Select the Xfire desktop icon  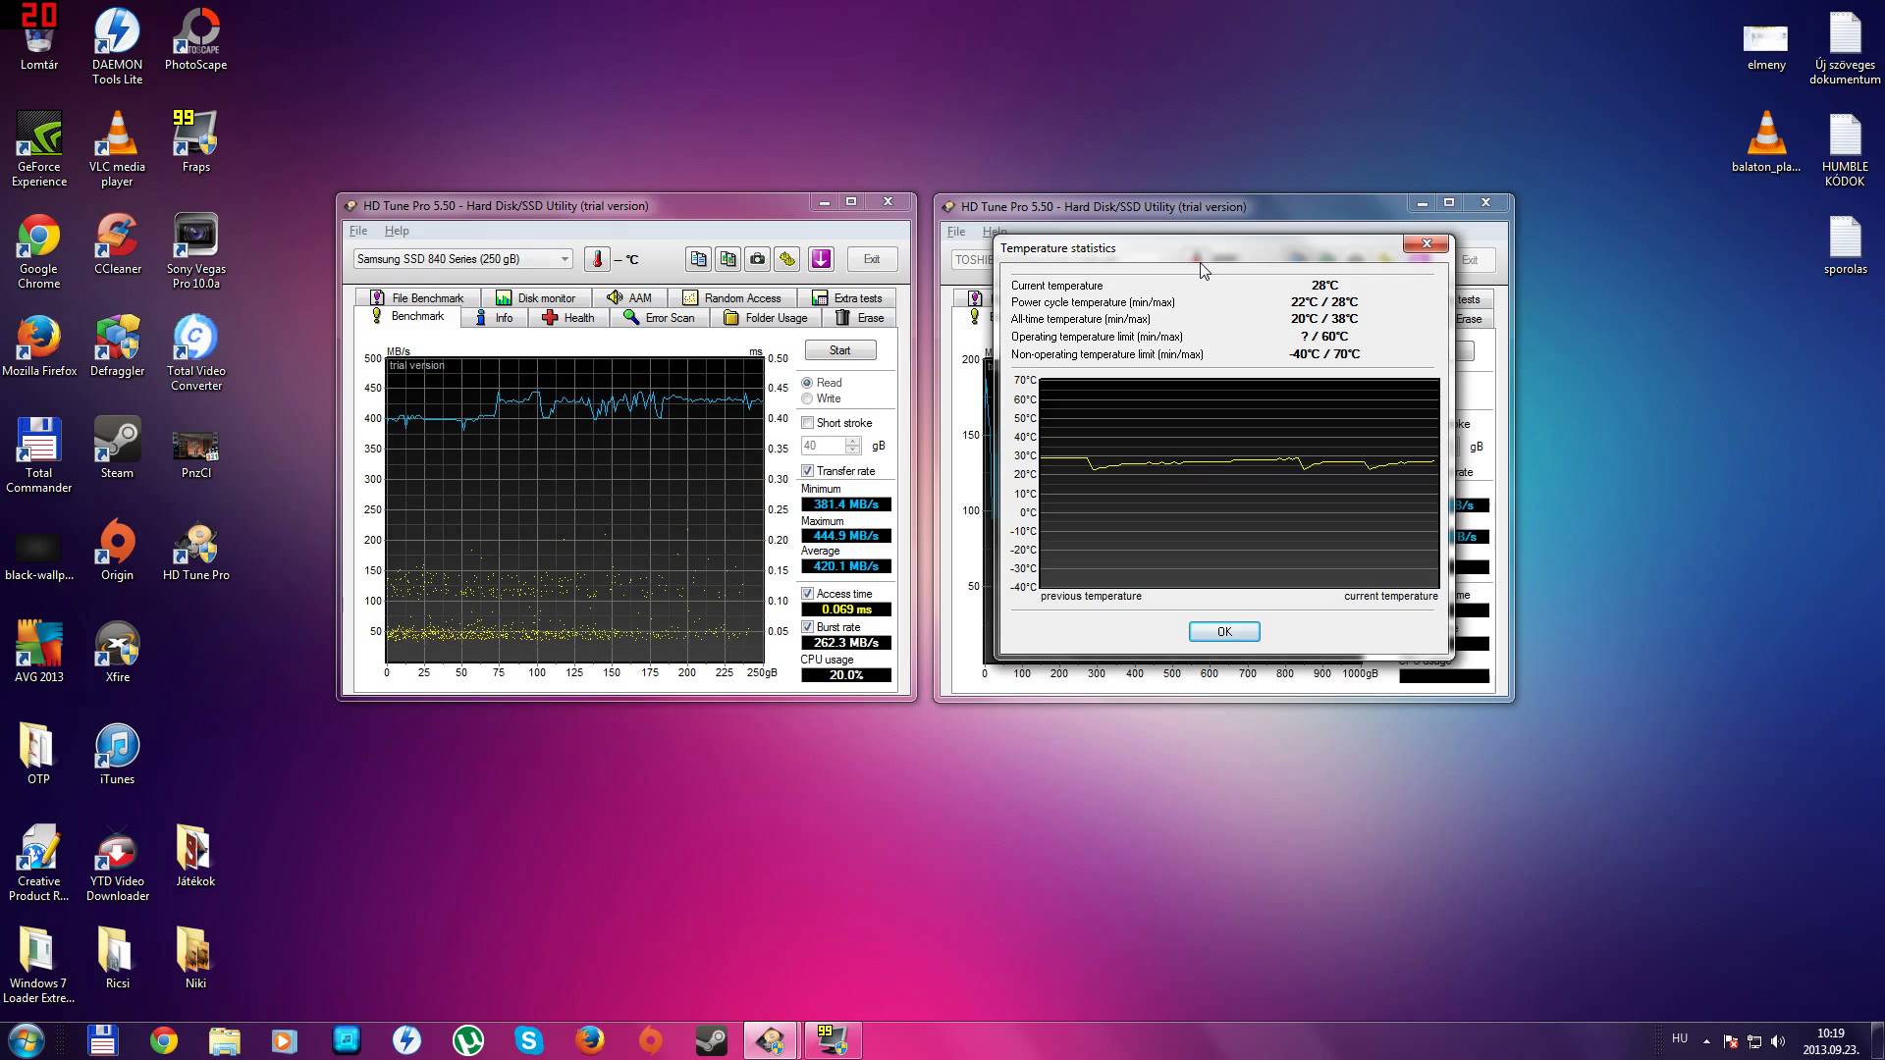pyautogui.click(x=117, y=652)
